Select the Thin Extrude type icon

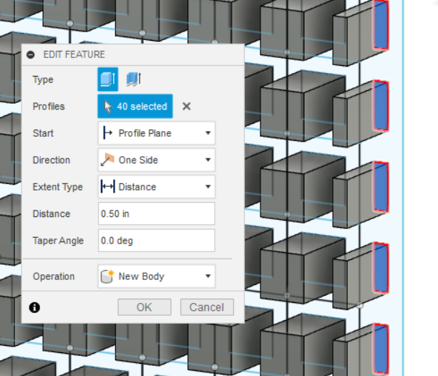point(134,79)
